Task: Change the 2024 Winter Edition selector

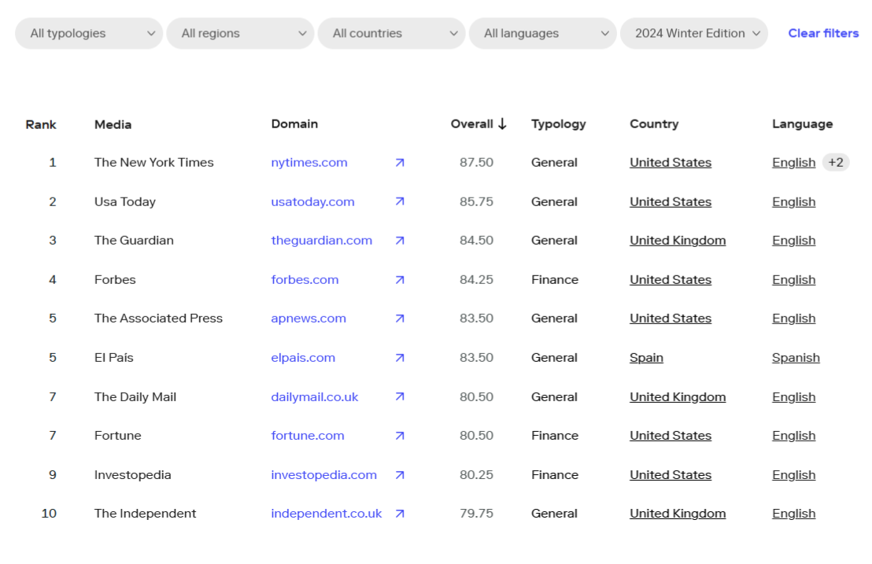Action: coord(693,34)
